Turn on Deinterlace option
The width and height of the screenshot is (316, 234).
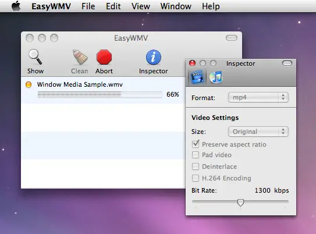click(196, 166)
